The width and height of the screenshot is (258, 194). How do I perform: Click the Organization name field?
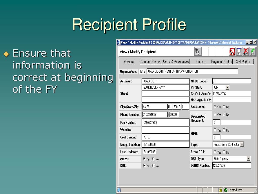coord(192,71)
